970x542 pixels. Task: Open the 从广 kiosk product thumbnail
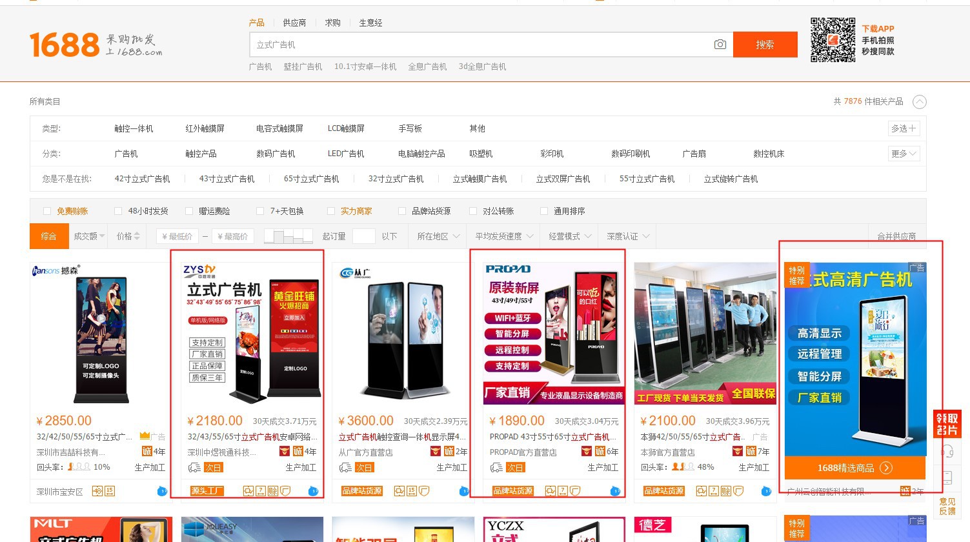(403, 334)
